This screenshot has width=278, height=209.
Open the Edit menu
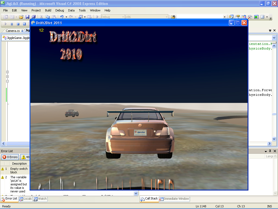[x=14, y=10]
